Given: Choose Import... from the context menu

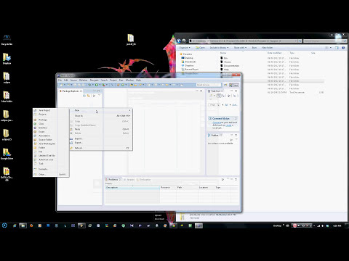Looking at the screenshot, I should (x=101, y=138).
